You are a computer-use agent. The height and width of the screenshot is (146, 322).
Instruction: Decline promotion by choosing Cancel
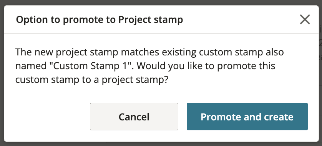coord(134,117)
